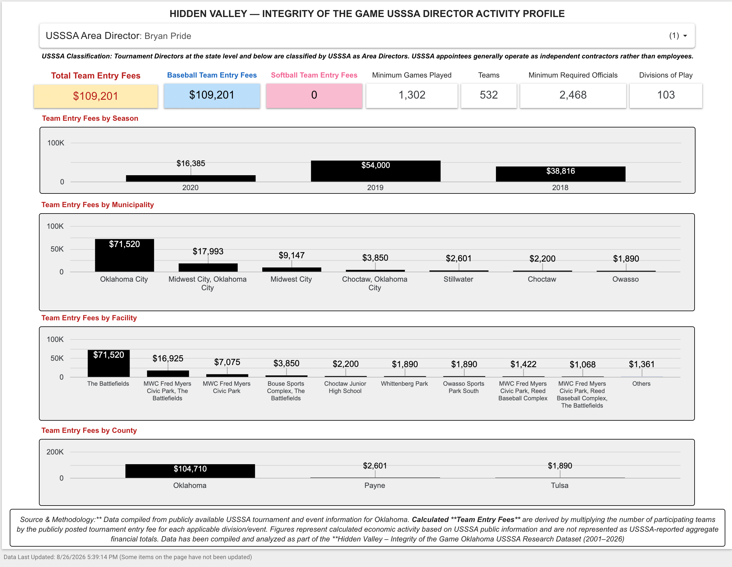Click the Data Last Updated status text
Viewport: 732px width, 567px height.
(x=128, y=557)
